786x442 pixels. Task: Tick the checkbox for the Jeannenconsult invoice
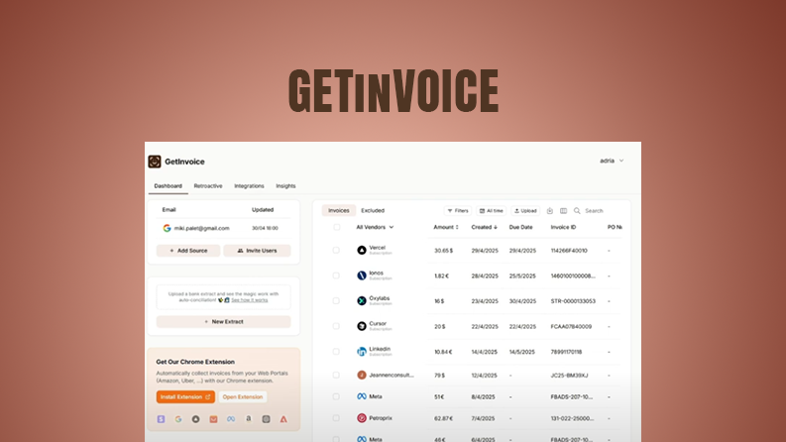336,375
